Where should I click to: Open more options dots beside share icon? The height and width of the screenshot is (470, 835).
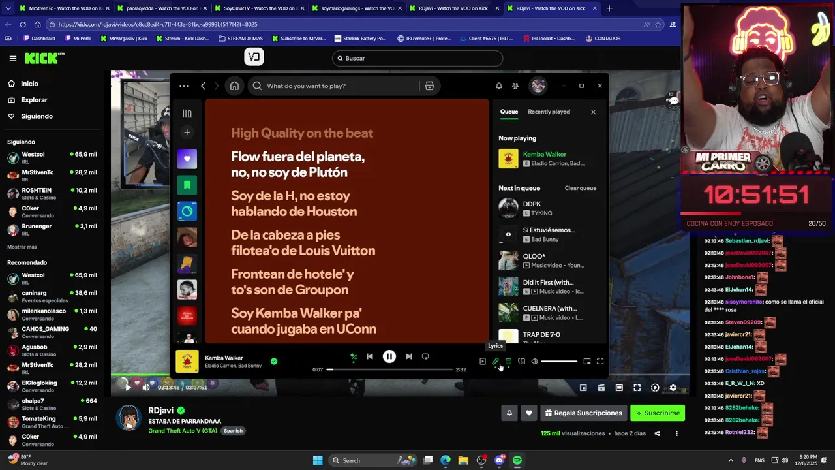tap(676, 433)
